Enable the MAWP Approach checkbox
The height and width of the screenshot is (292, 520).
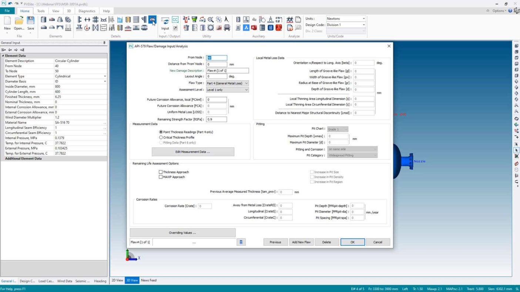click(x=161, y=177)
